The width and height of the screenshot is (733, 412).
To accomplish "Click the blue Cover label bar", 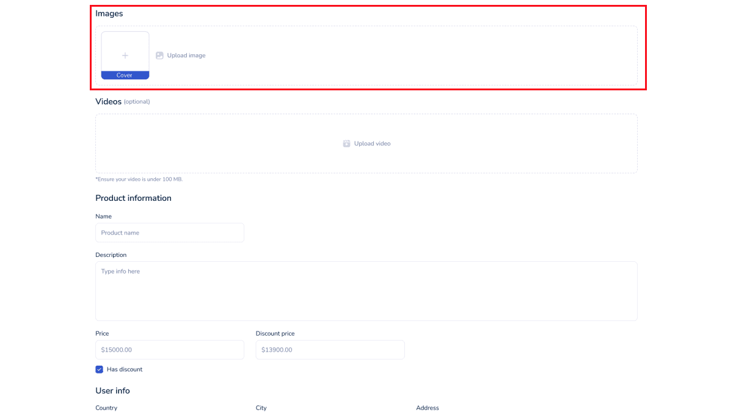I will click(x=125, y=75).
